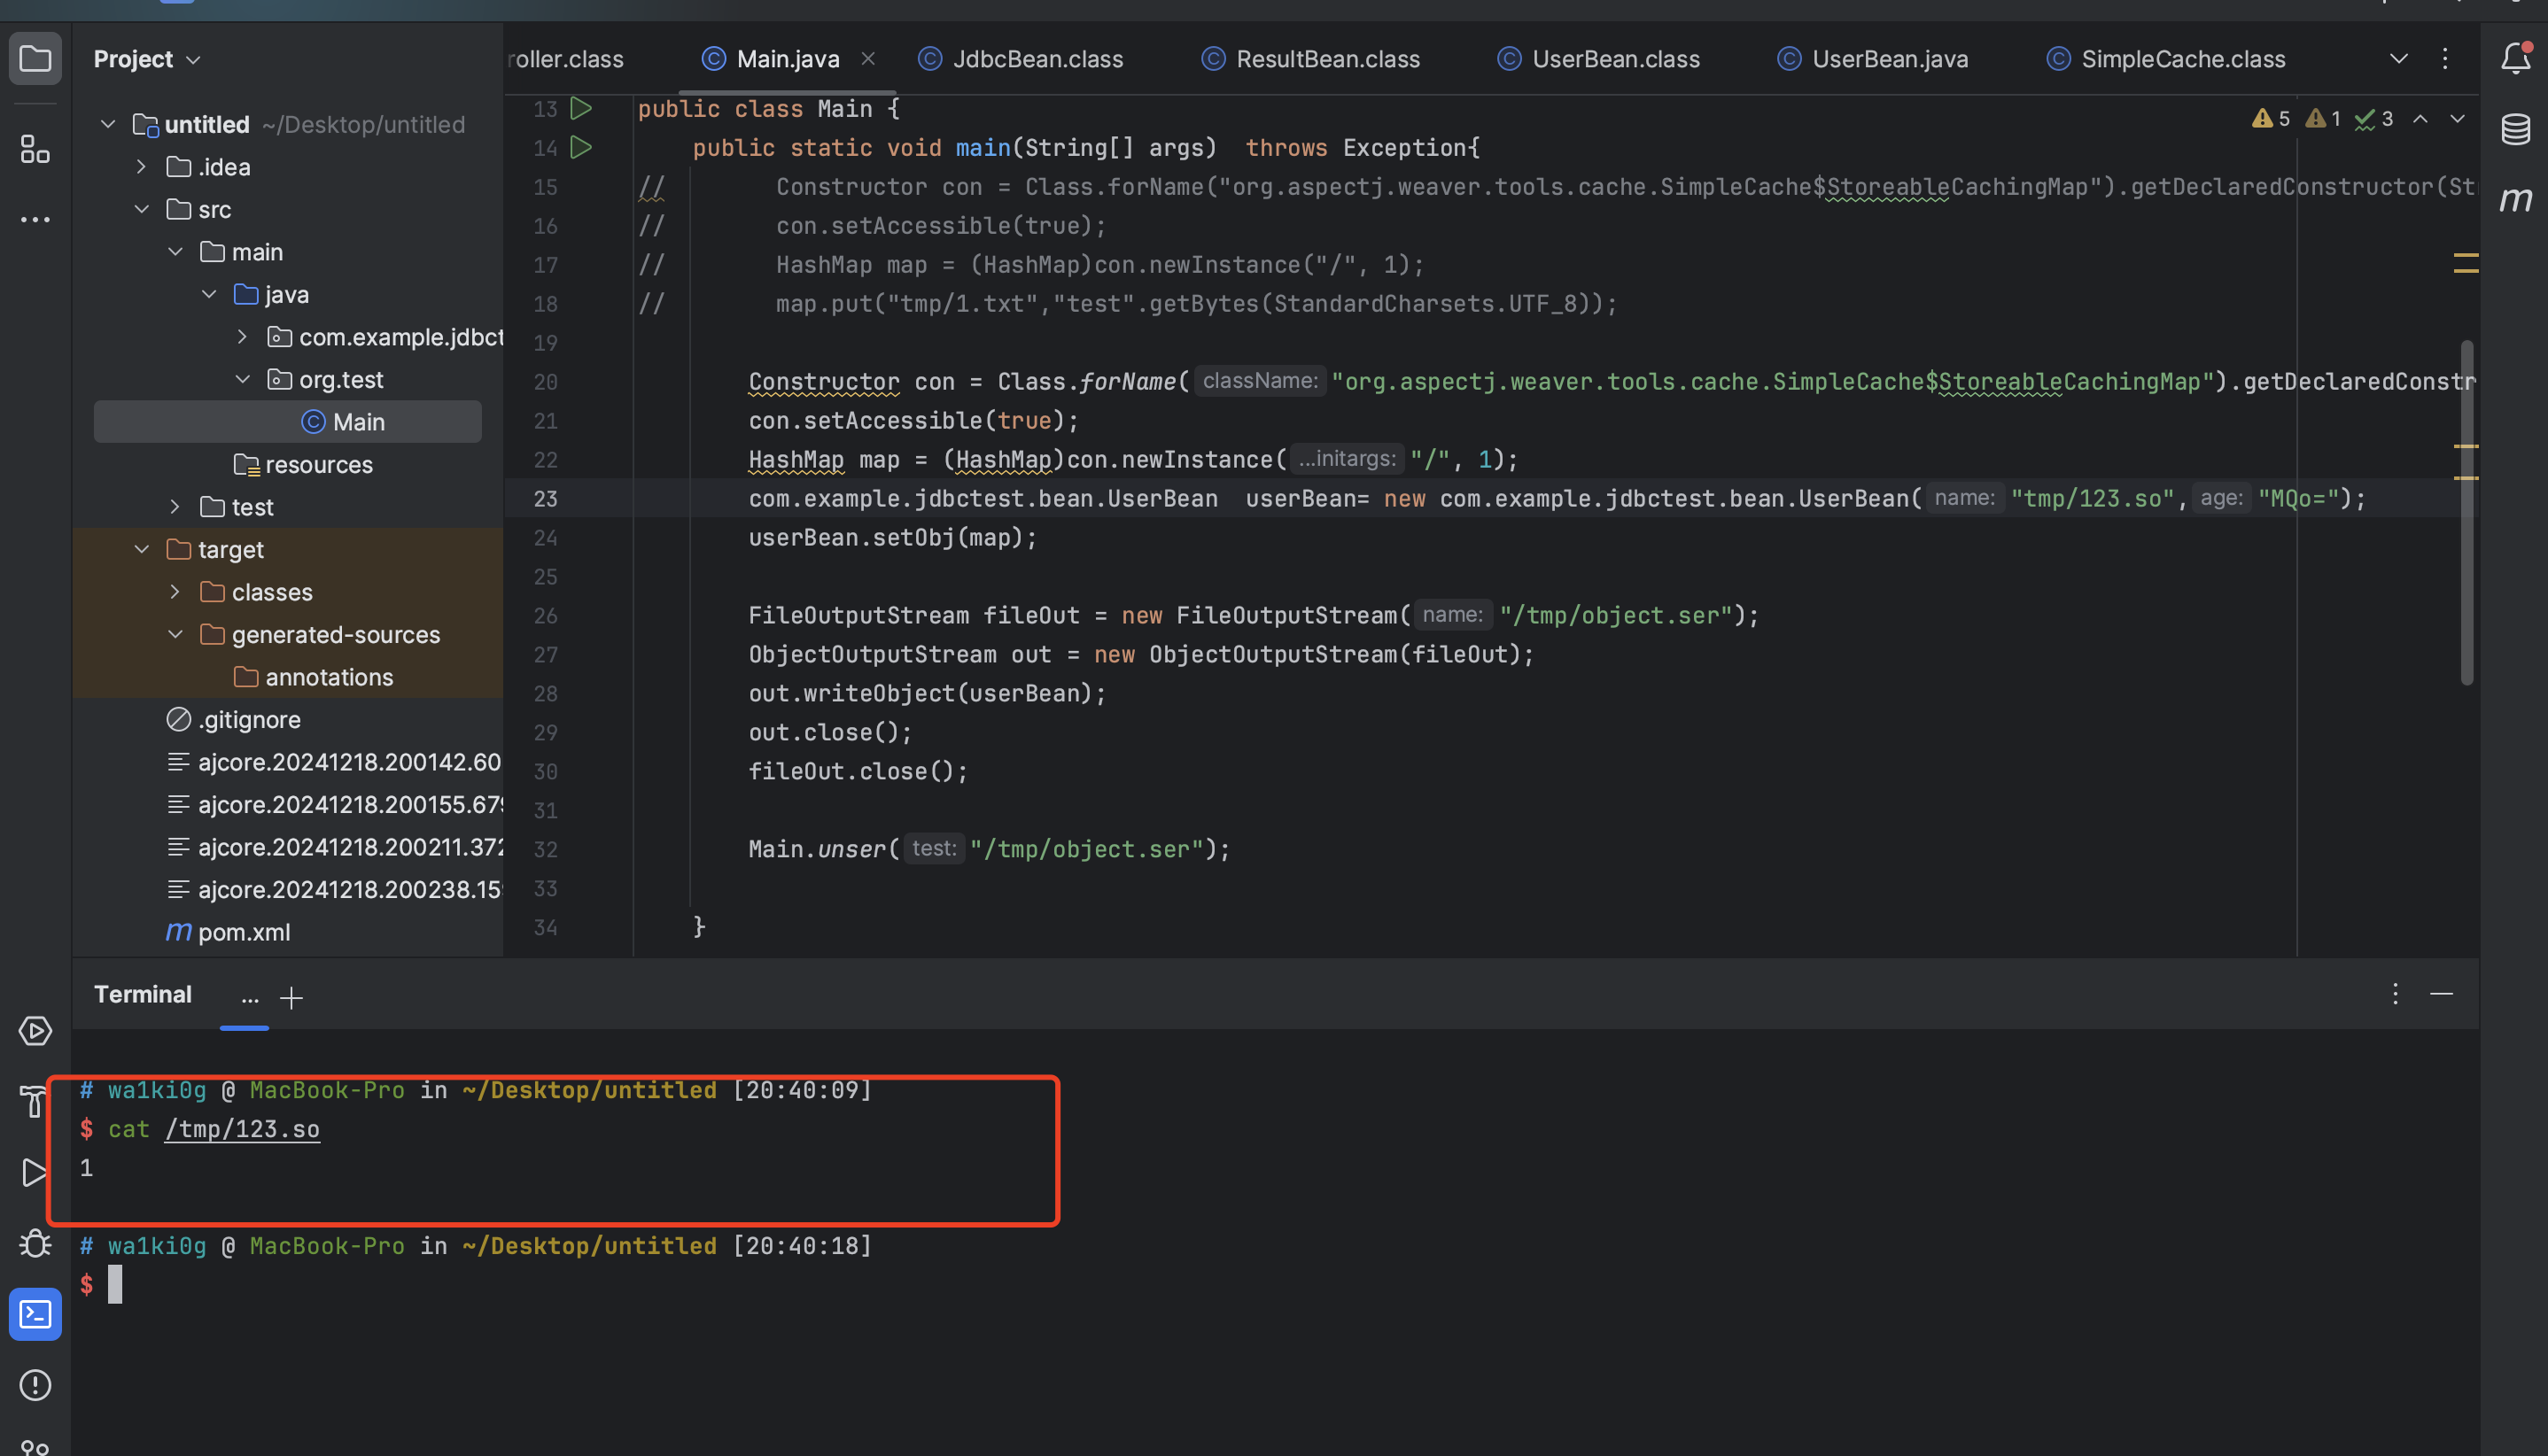This screenshot has width=2548, height=1456.
Task: Expand the .idea folder
Action: pyautogui.click(x=141, y=167)
